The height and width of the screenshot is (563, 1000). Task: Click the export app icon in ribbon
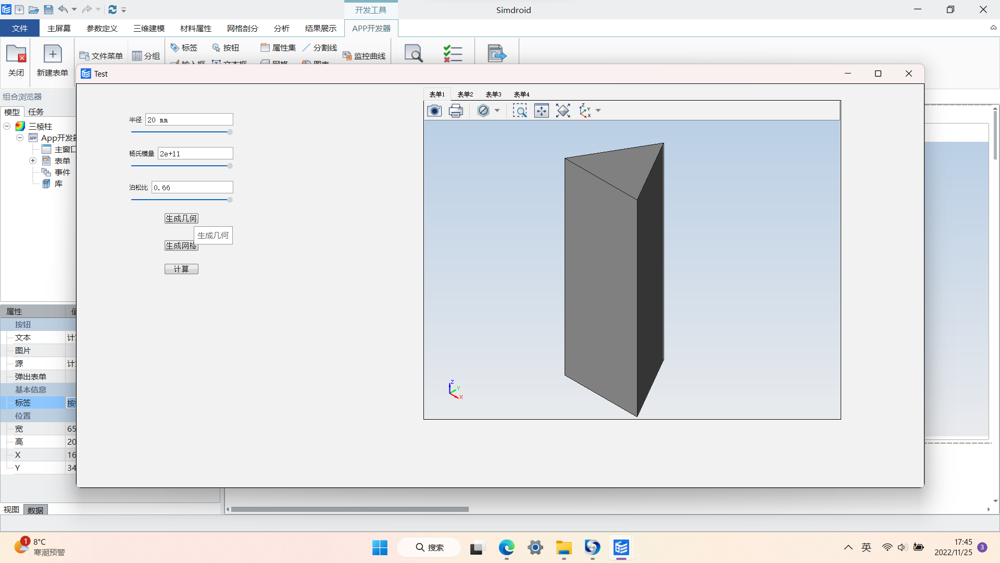coord(497,53)
